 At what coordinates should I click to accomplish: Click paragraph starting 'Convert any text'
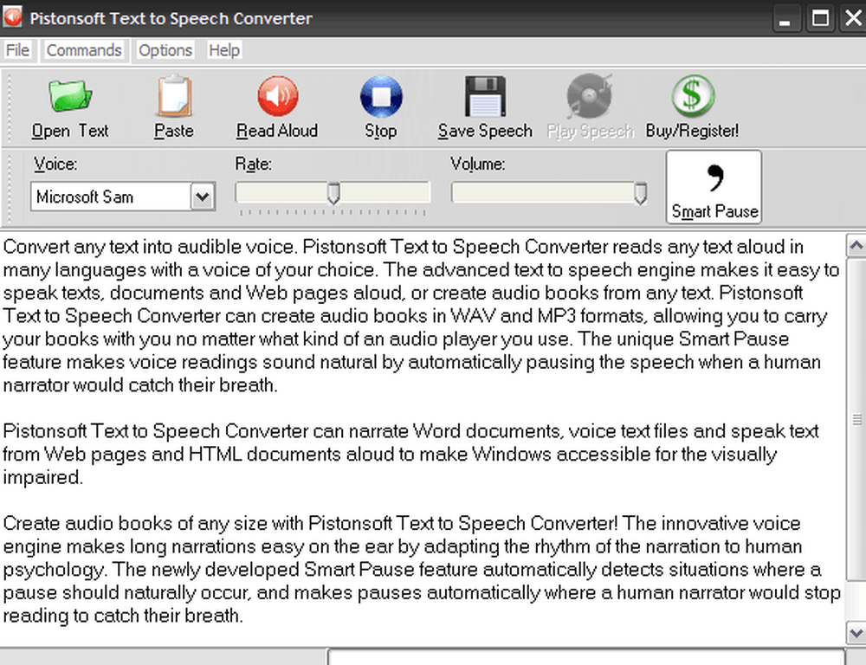tap(421, 315)
